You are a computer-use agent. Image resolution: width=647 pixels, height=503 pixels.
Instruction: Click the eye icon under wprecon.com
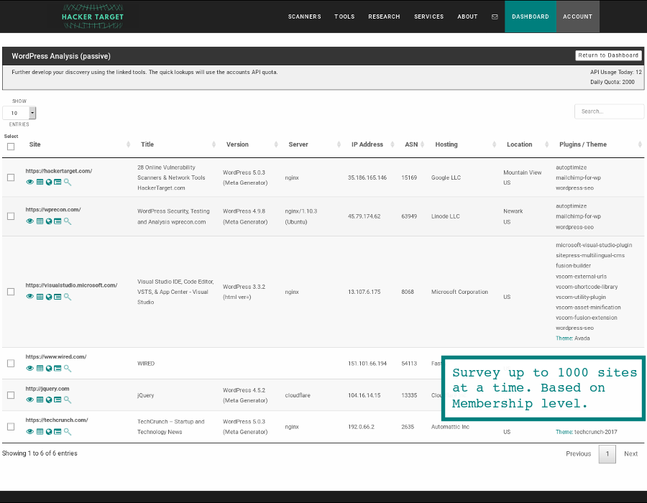[x=29, y=221]
